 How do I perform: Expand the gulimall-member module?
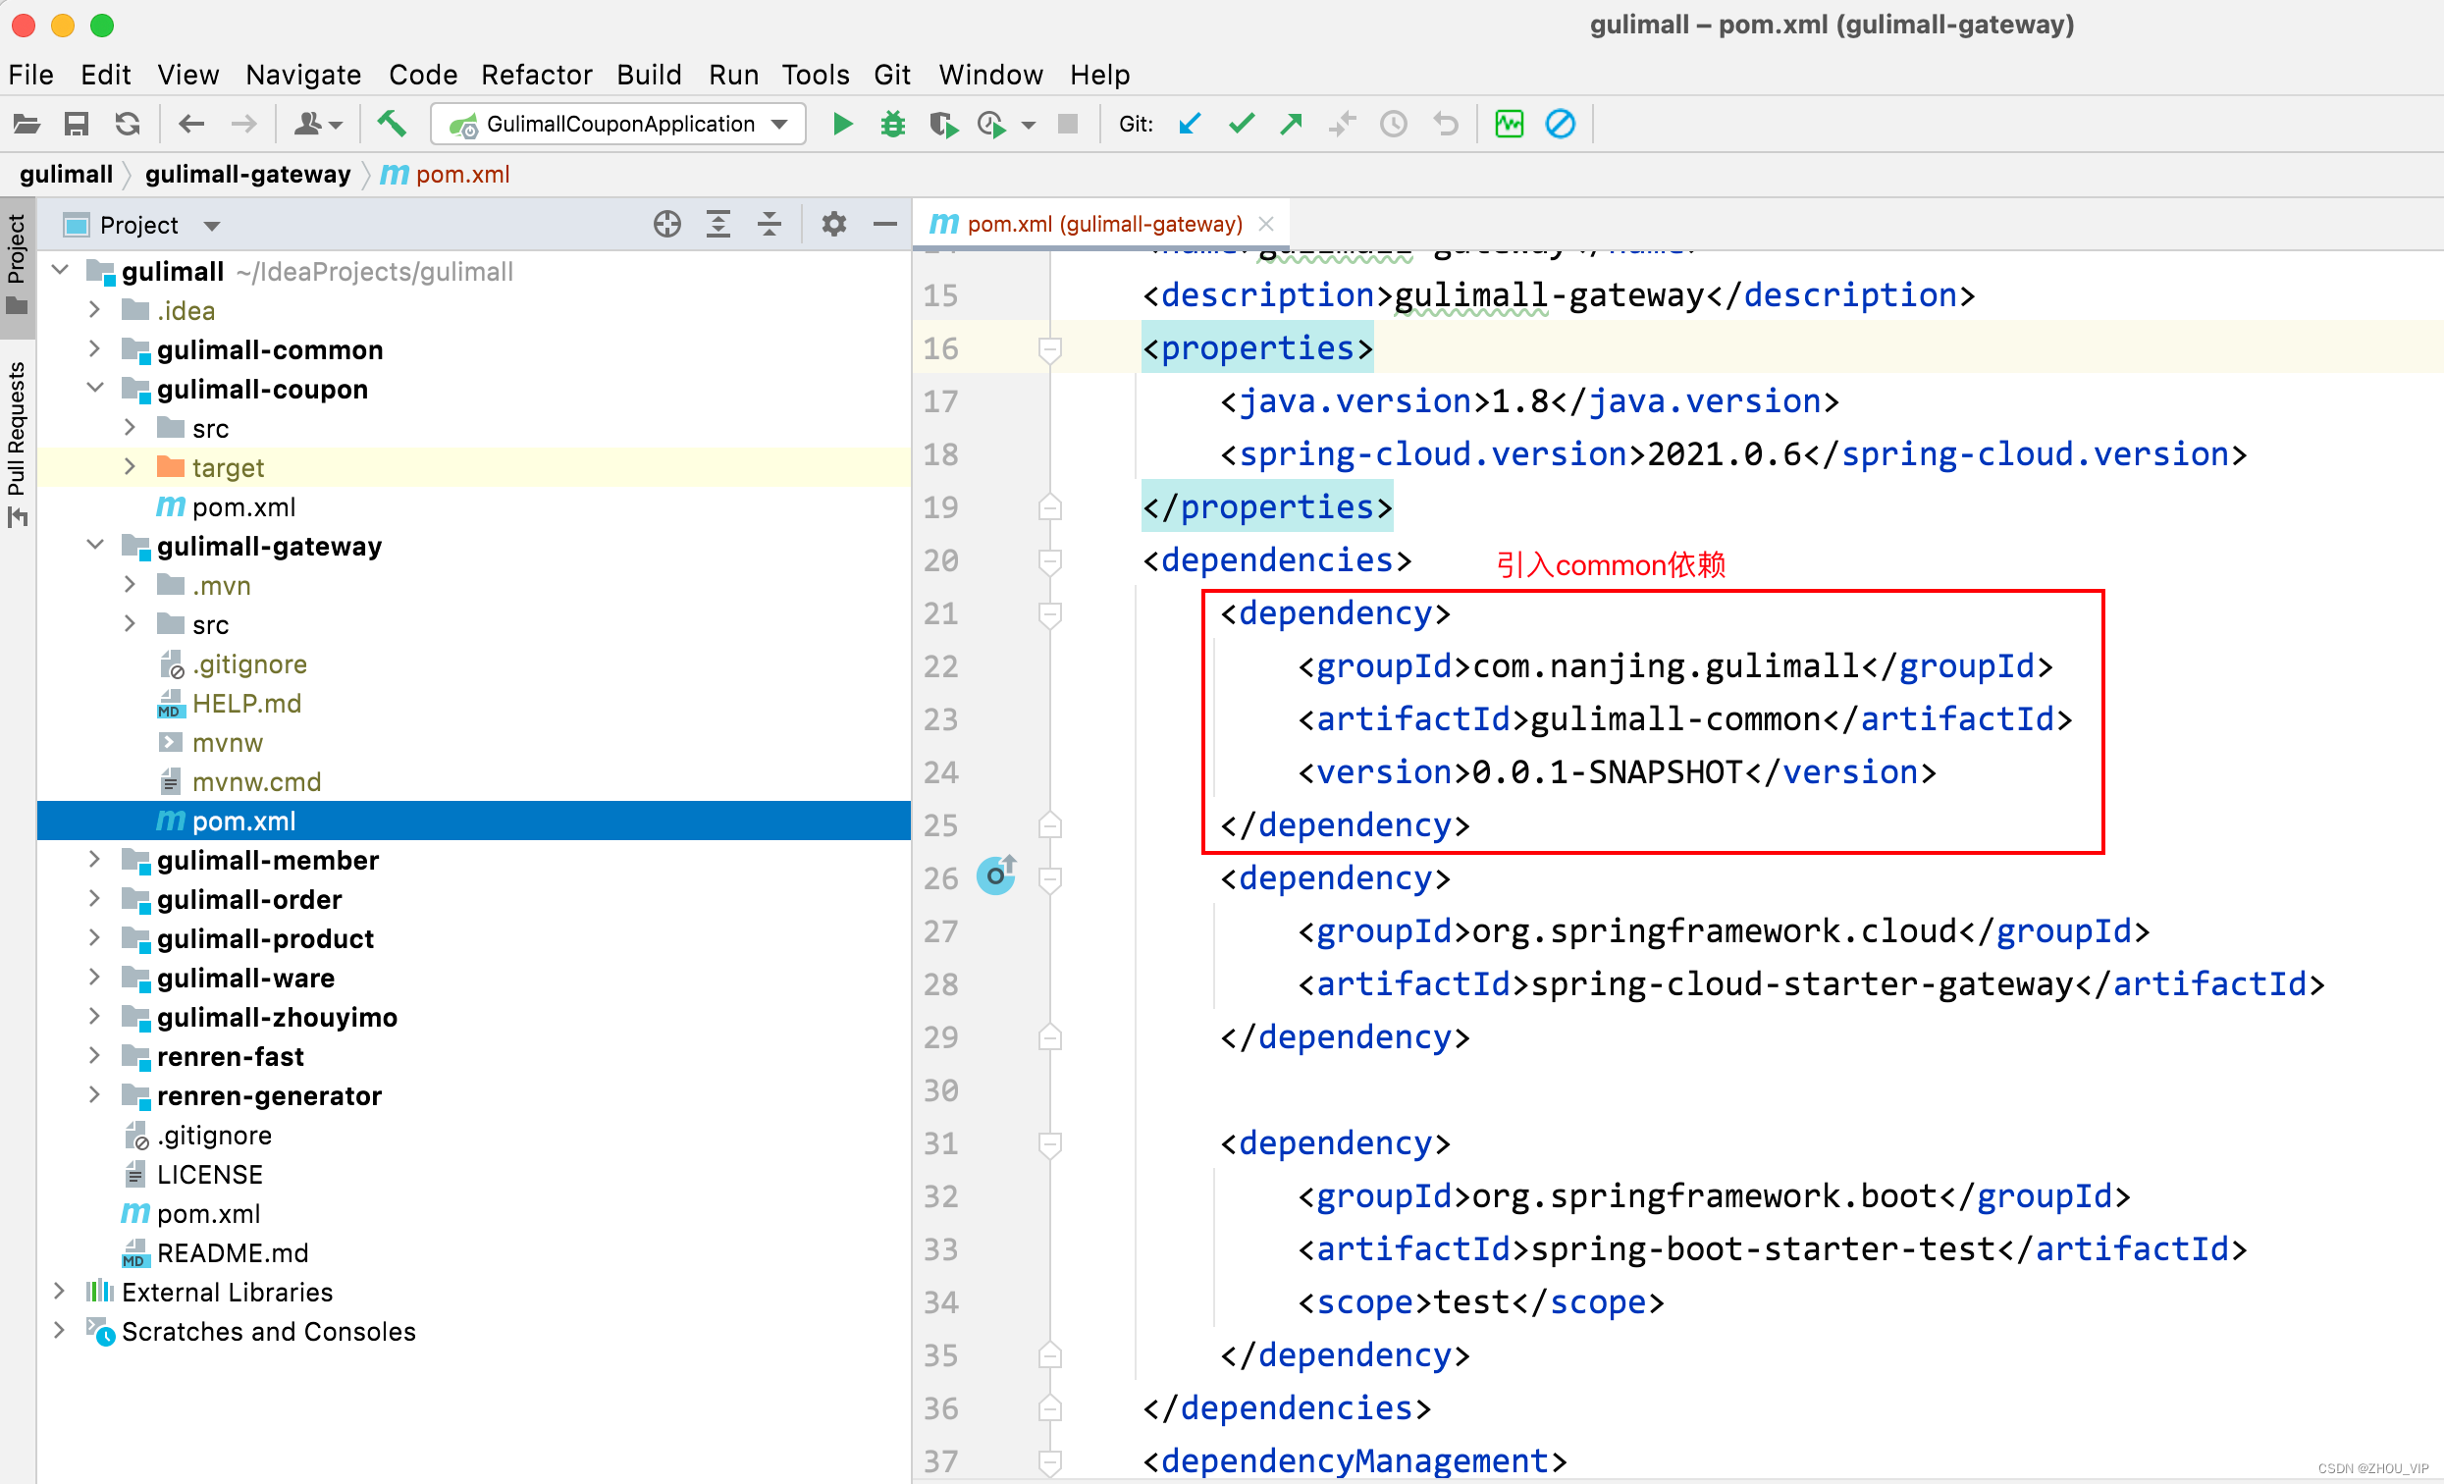pos(94,859)
